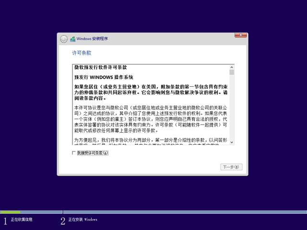The image size is (307, 230).
Task: Click bold paragraph starting 如果您居住
Action: (x=151, y=92)
